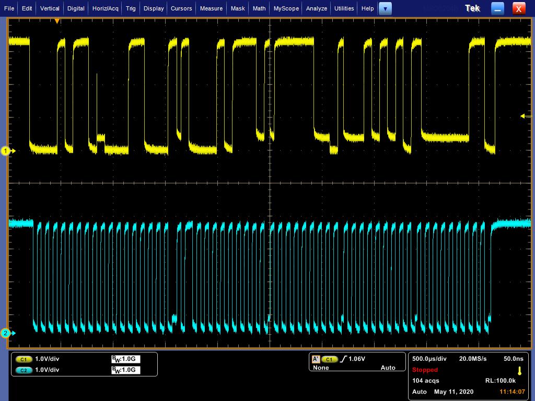Open the Trig menu

click(x=131, y=8)
